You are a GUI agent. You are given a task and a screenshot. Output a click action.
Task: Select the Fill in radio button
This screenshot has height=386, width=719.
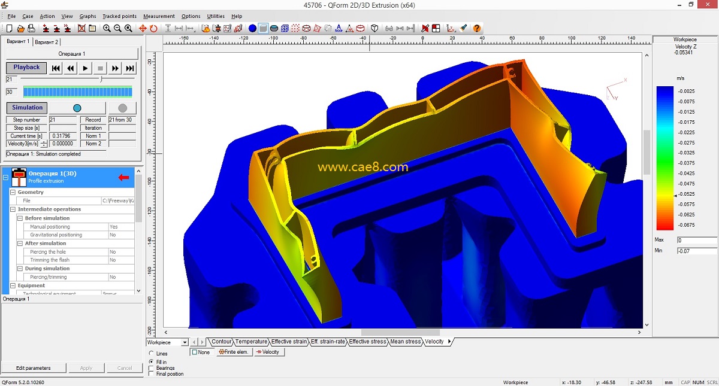point(150,361)
